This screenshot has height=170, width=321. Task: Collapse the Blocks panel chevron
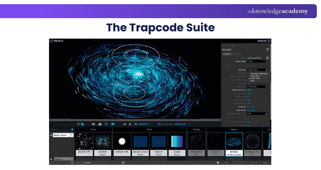pyautogui.click(x=269, y=41)
